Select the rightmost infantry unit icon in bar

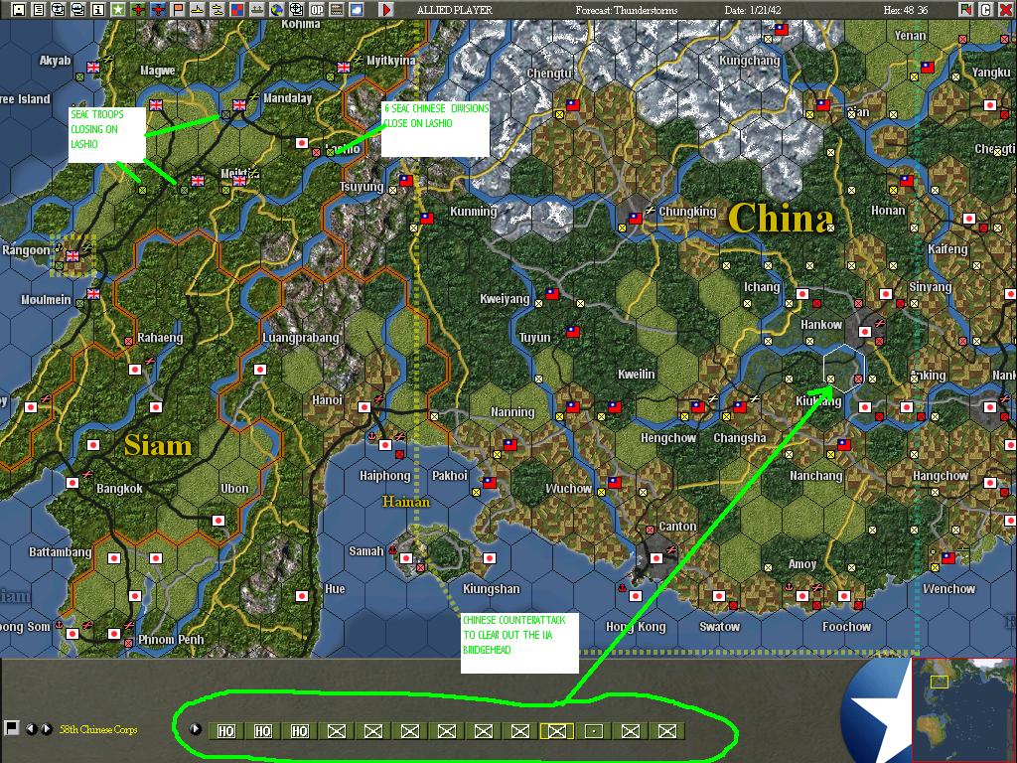[x=667, y=731]
